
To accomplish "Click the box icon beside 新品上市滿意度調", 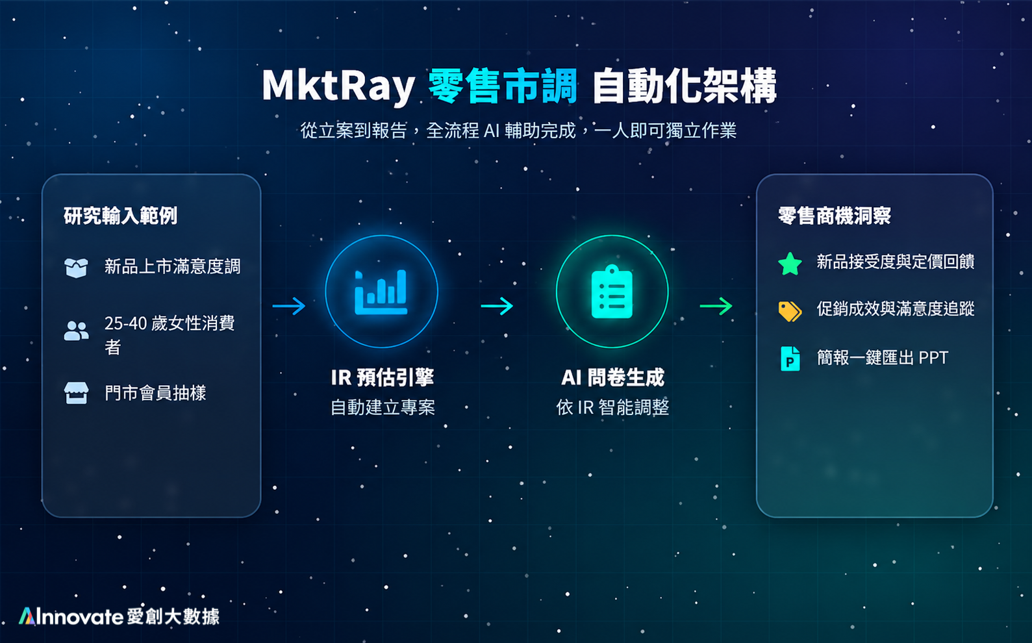I will coord(76,268).
